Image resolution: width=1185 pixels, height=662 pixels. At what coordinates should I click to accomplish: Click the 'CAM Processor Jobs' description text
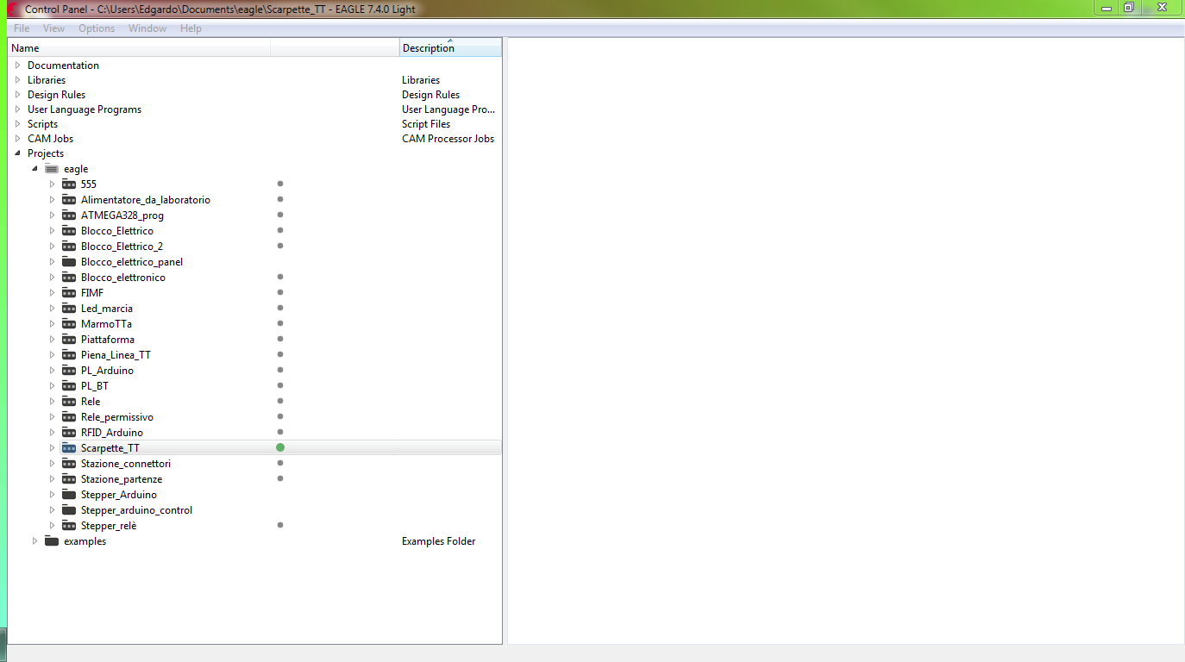(448, 139)
